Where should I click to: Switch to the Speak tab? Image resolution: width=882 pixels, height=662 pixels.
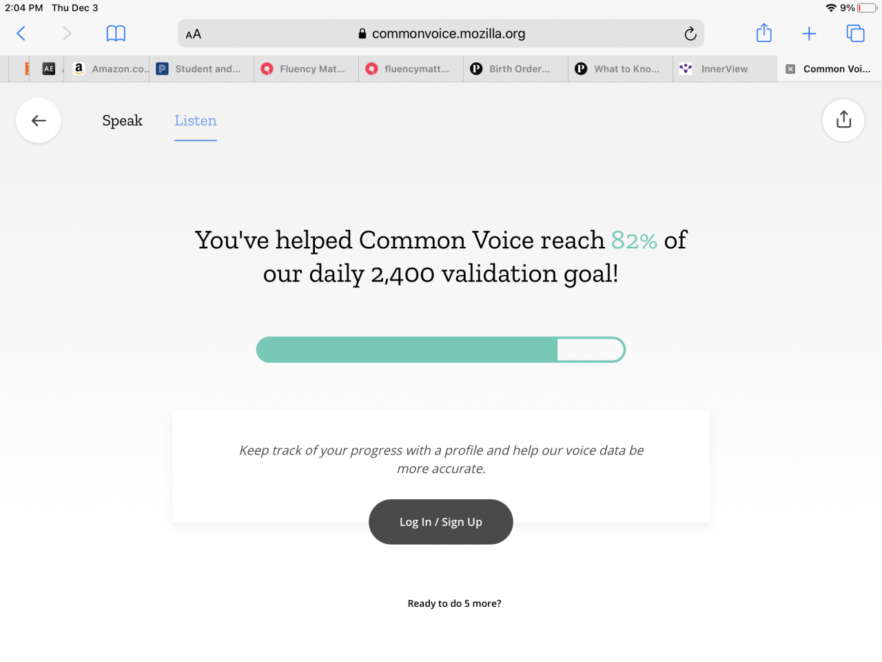123,121
